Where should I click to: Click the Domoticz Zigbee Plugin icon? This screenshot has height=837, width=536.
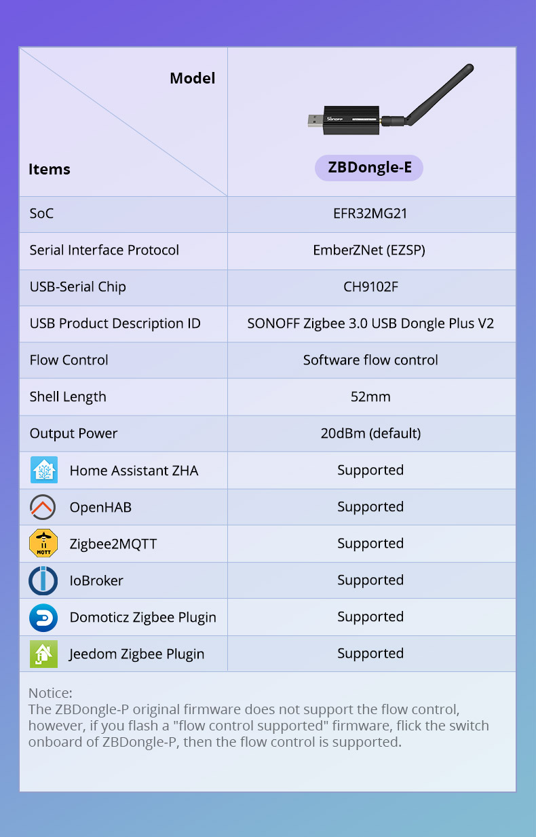tap(43, 617)
